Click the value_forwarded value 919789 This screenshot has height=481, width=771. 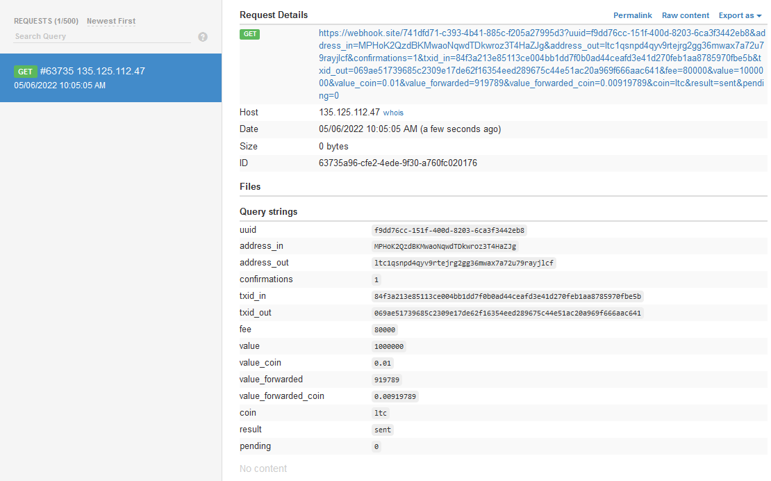[387, 380]
